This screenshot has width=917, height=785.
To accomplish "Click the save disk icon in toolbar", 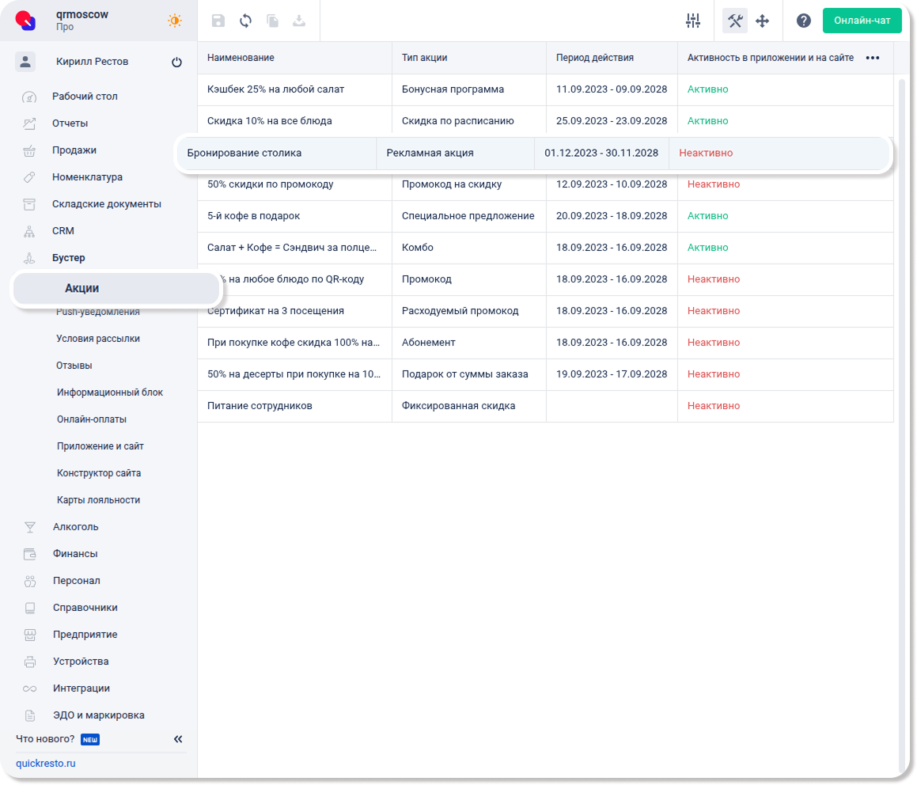I will tap(218, 21).
